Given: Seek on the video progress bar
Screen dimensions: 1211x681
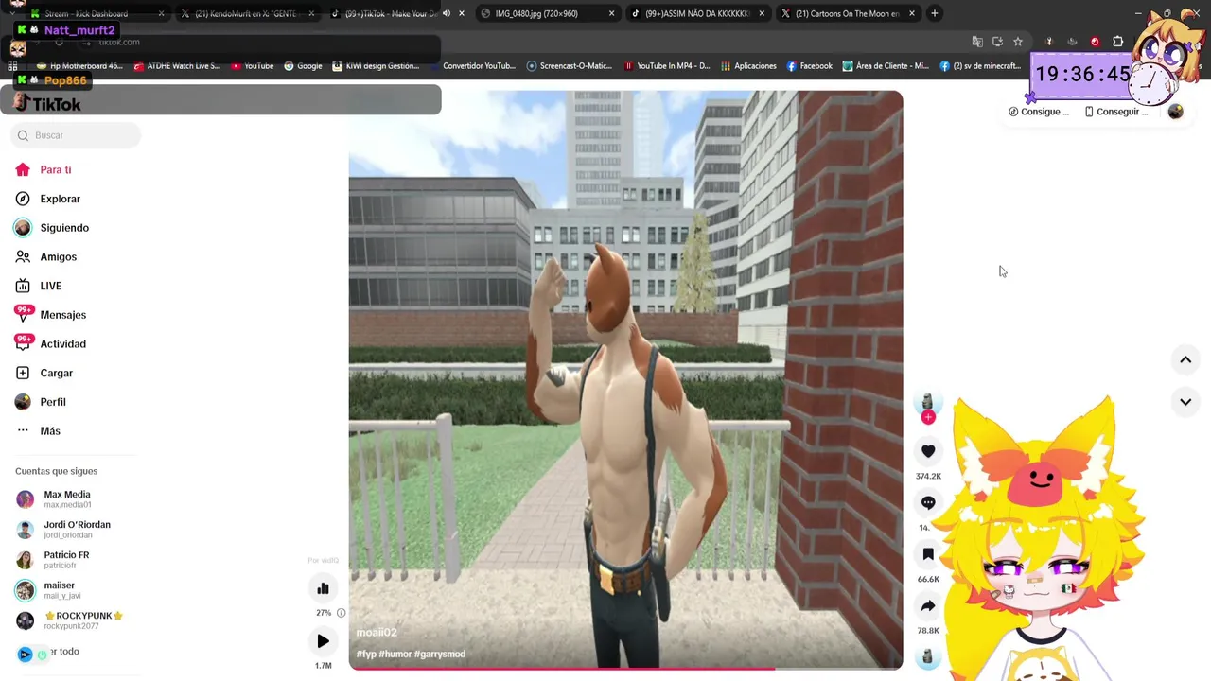Looking at the screenshot, I should pos(625,669).
